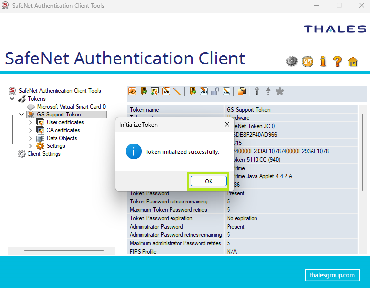The width and height of the screenshot is (370, 288).
Task: Click the 'Token initialized successfully.' message text
Action: coord(182,152)
